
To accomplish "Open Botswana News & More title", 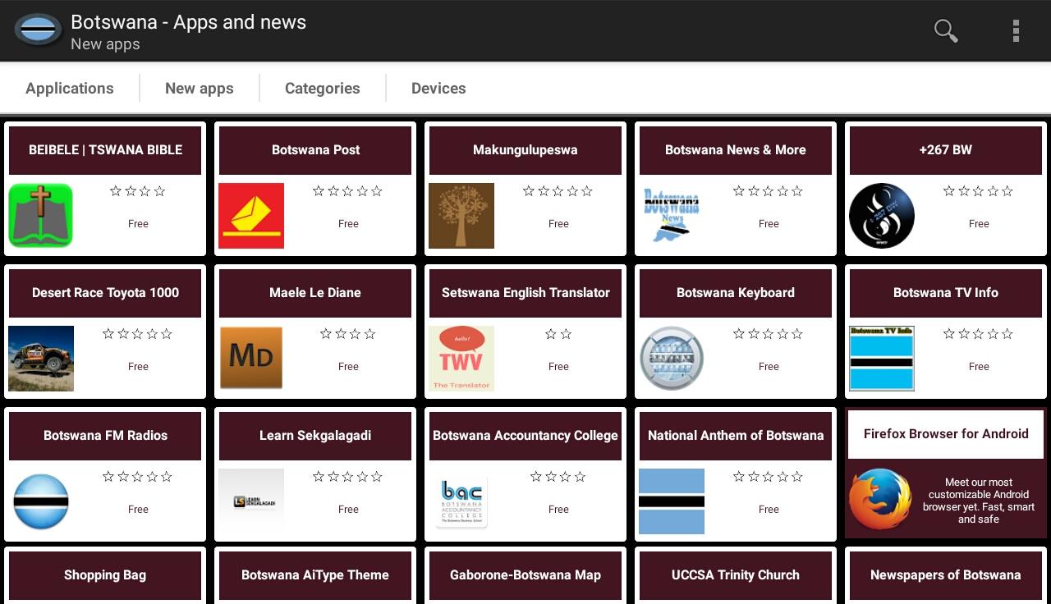I will click(x=736, y=150).
